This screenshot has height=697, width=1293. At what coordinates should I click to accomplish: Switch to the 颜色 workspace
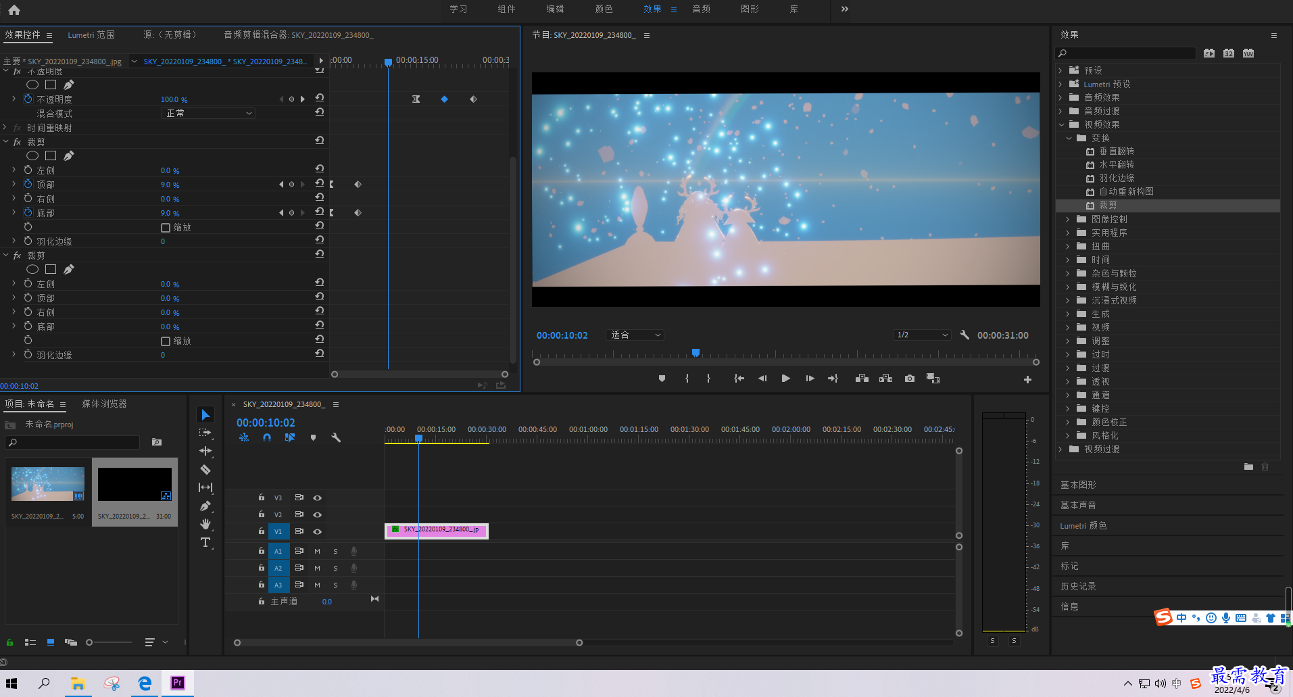click(x=604, y=9)
